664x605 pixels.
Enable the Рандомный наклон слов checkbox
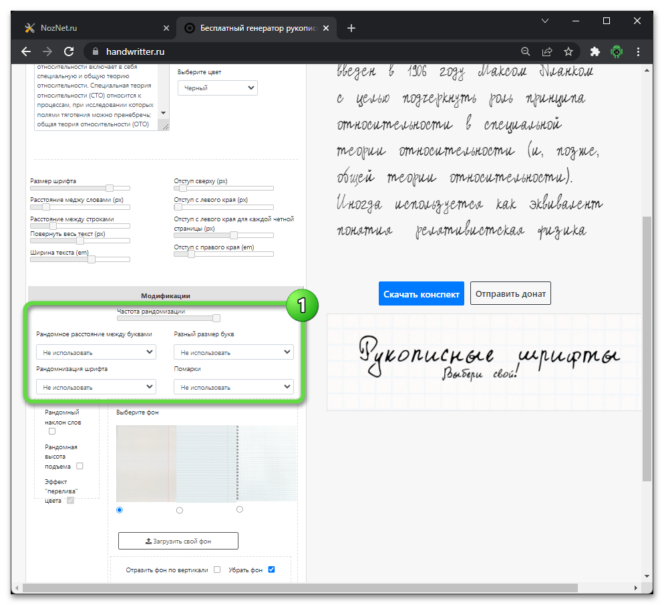(52, 431)
